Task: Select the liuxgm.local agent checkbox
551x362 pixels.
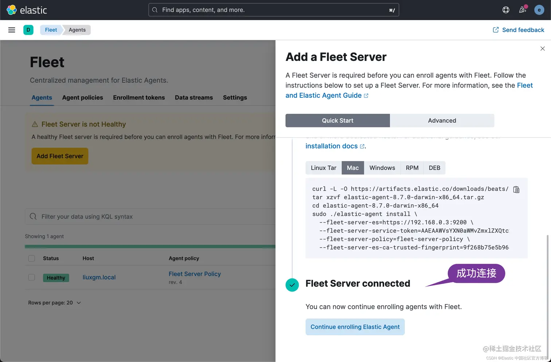Action: (32, 277)
